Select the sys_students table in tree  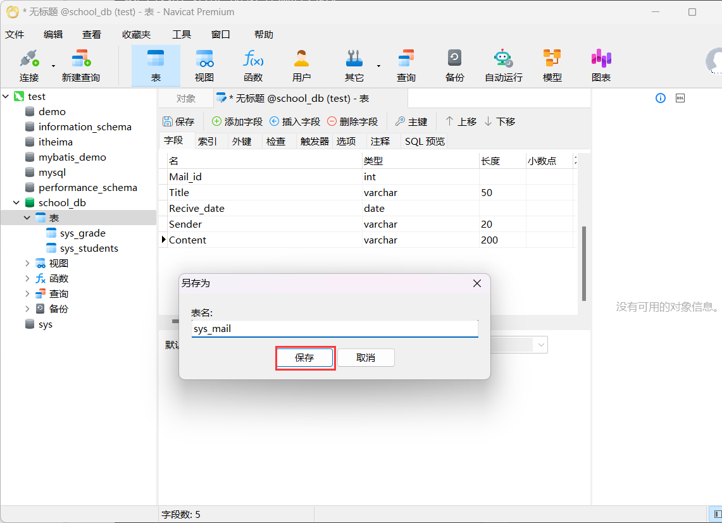pos(89,249)
